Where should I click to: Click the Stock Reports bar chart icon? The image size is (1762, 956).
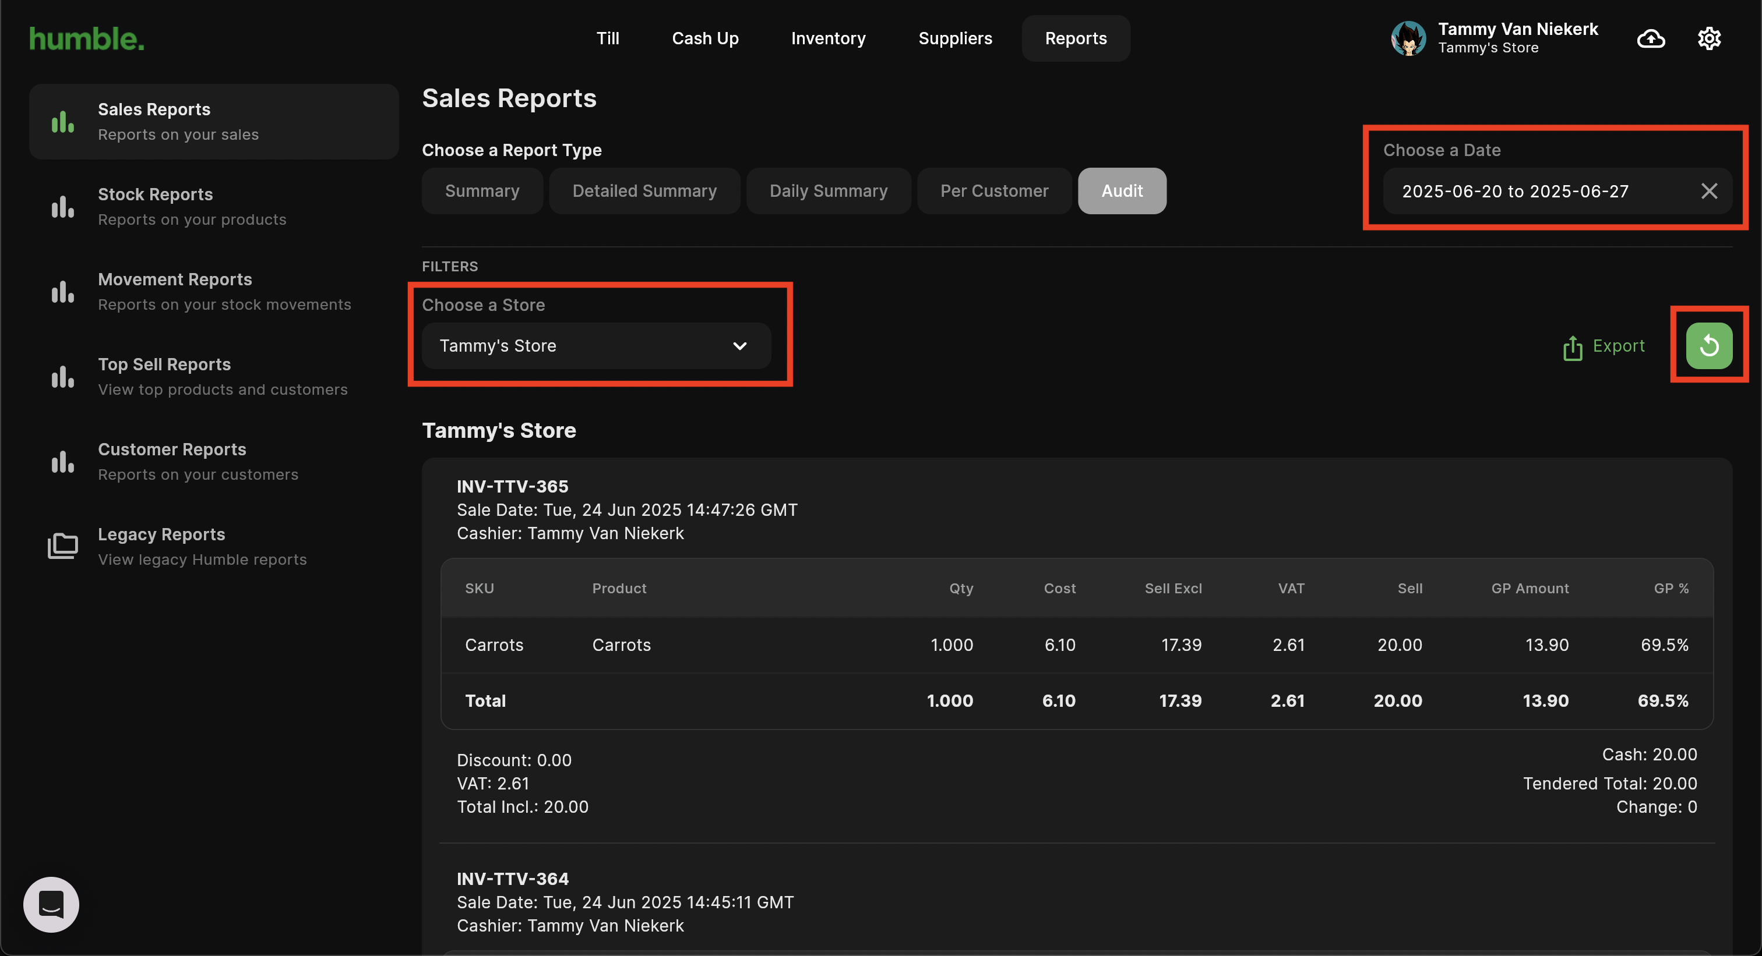63,206
